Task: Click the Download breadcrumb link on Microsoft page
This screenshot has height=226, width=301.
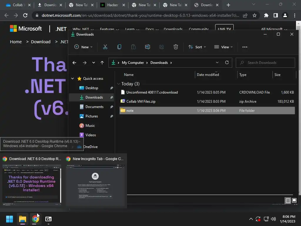Action: coord(41,42)
